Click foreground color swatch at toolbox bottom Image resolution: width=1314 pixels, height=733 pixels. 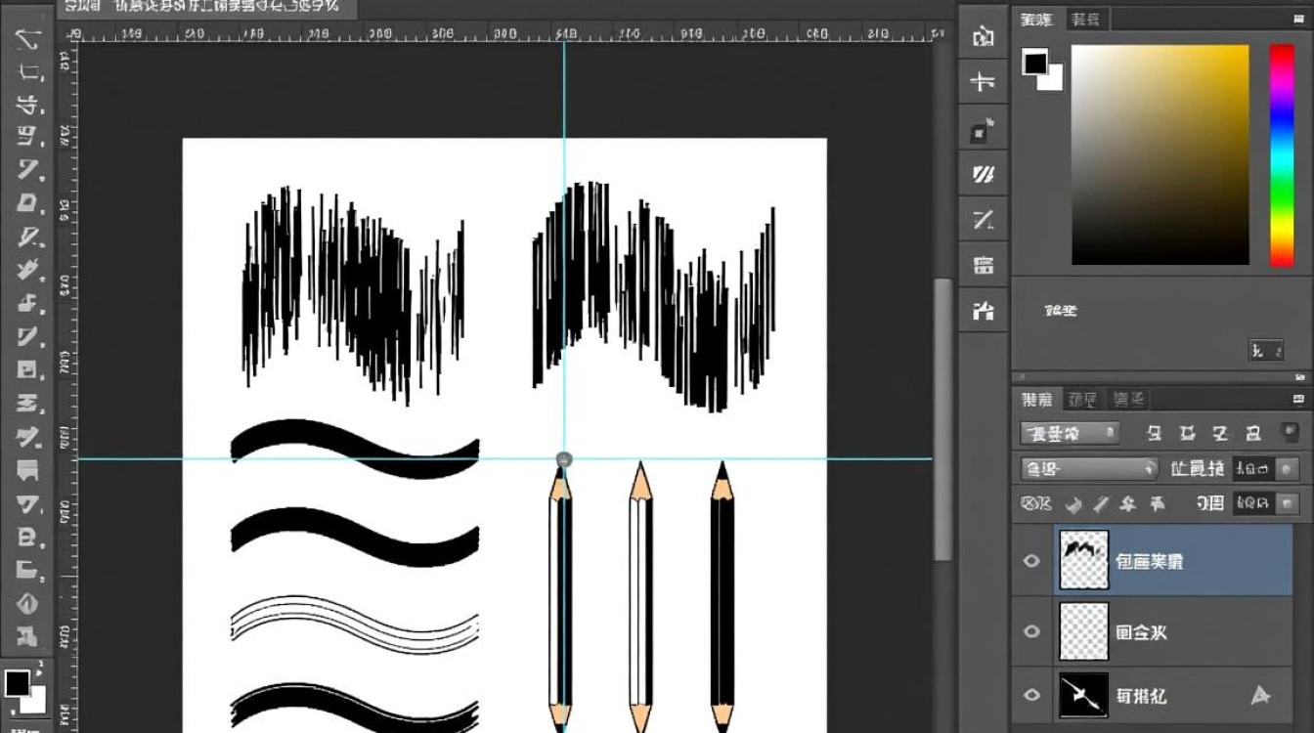pos(17,682)
